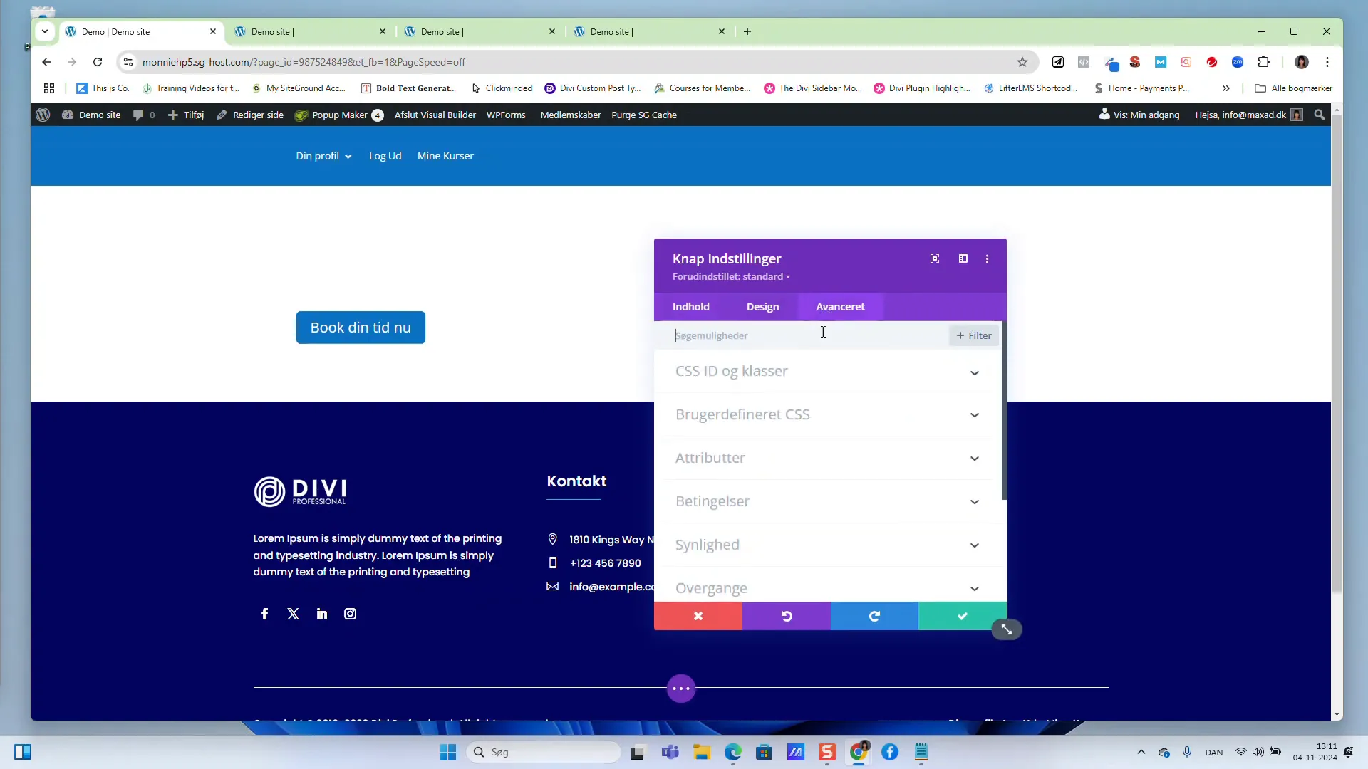Switch to the Indhold tab
Viewport: 1368px width, 769px height.
tap(690, 307)
